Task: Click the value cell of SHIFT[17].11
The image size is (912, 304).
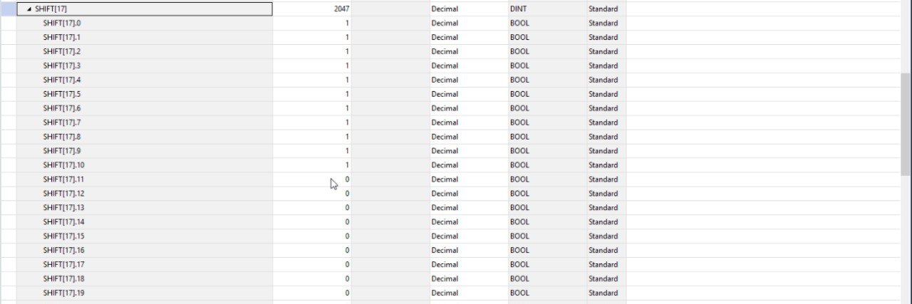Action: pos(312,179)
